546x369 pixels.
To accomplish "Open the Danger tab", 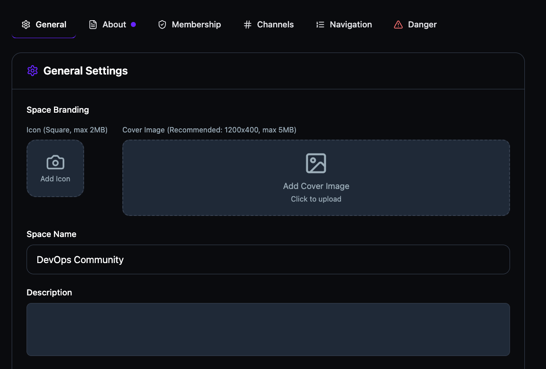I will click(x=415, y=25).
